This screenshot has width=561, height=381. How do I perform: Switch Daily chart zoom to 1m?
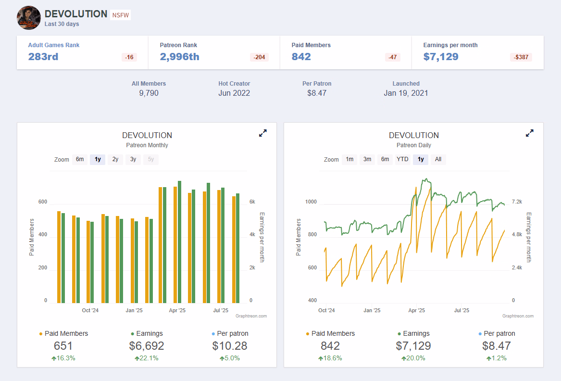click(349, 159)
